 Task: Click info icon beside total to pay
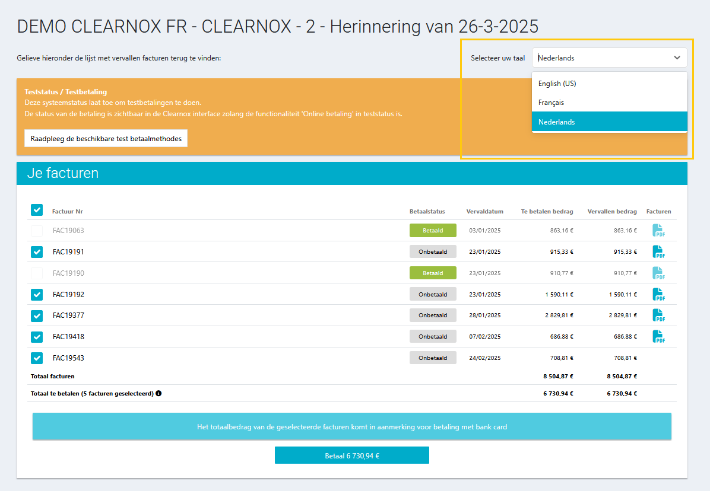[159, 393]
